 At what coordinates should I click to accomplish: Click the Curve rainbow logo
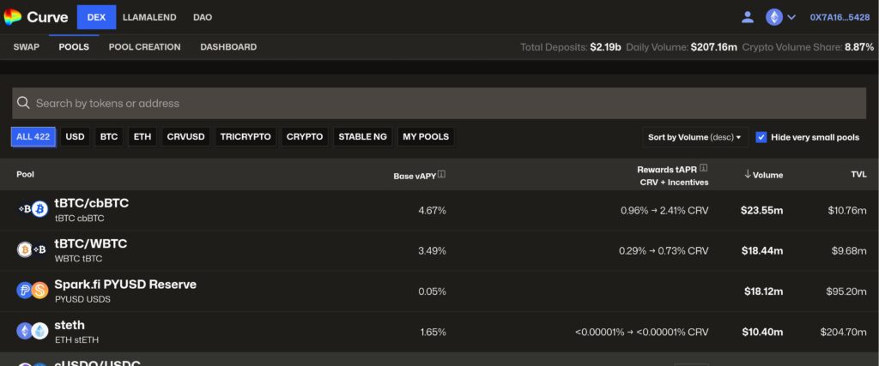[12, 17]
